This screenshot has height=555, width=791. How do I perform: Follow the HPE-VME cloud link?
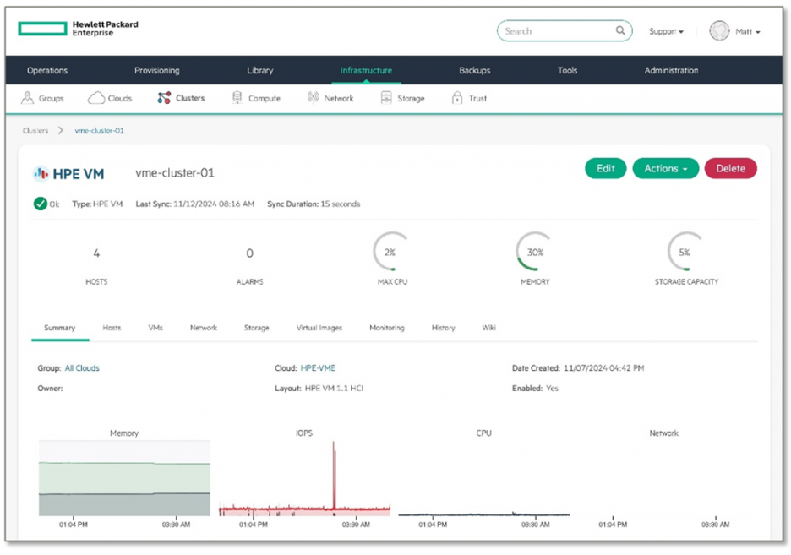[318, 368]
